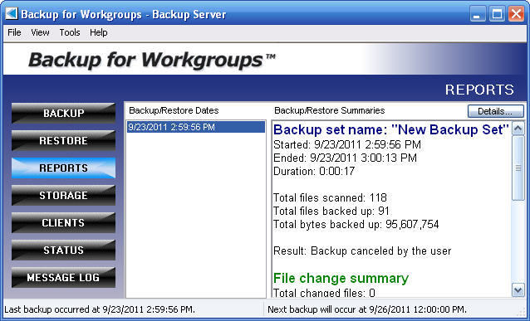Open the View menu
530x321 pixels.
point(40,32)
